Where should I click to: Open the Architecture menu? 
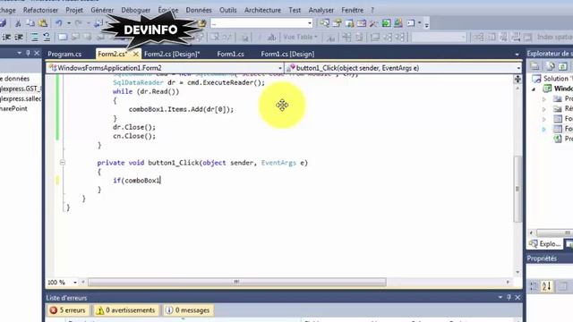(262, 10)
